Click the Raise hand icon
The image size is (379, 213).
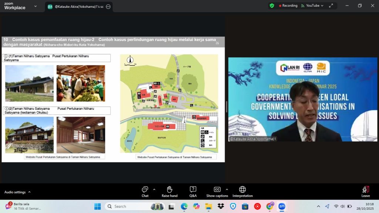[x=170, y=191]
